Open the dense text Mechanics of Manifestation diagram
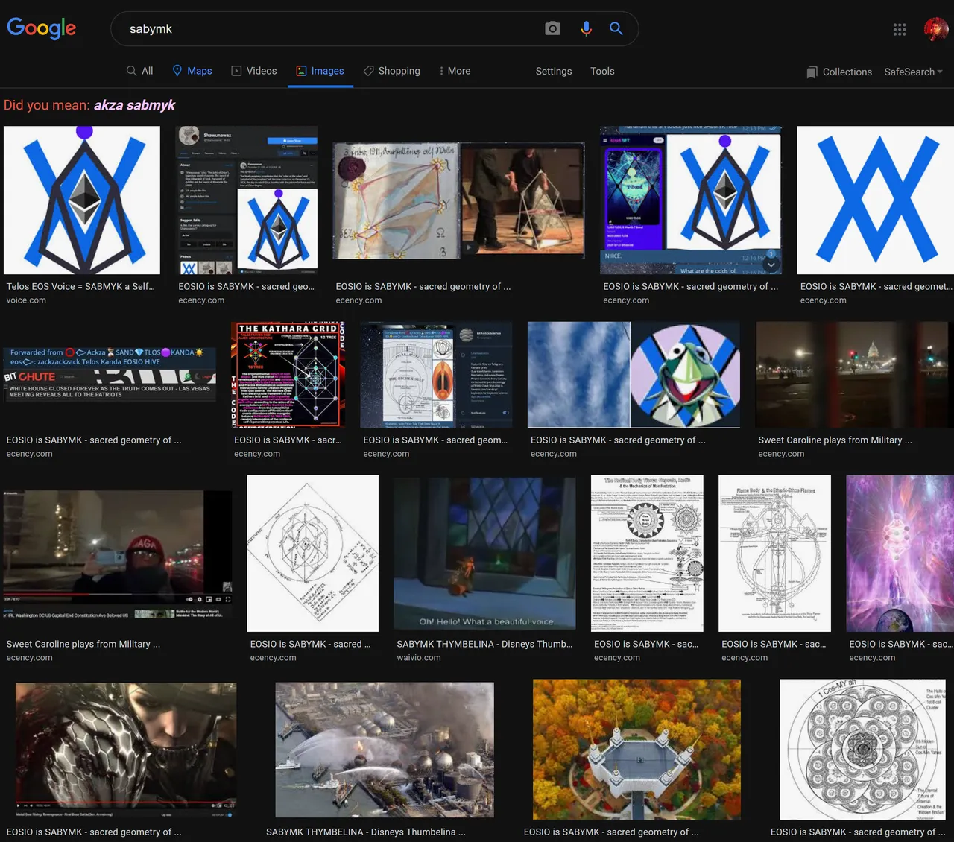 click(x=647, y=554)
